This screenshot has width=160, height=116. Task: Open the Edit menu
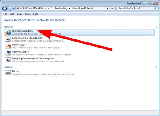12,14
